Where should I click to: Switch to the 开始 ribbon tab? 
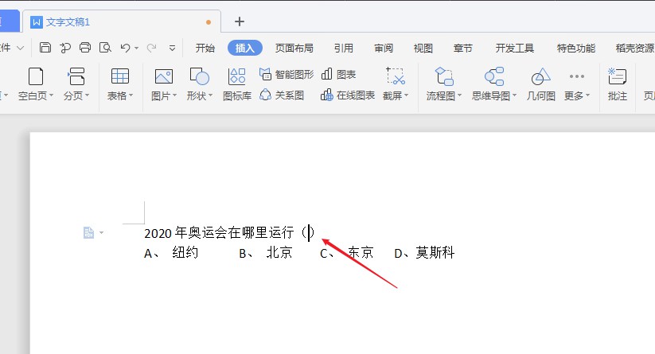pos(205,48)
